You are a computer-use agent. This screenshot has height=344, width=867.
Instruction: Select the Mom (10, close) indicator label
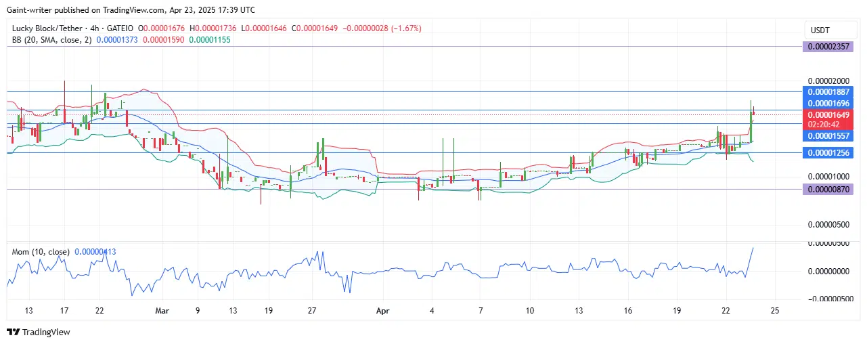41,252
